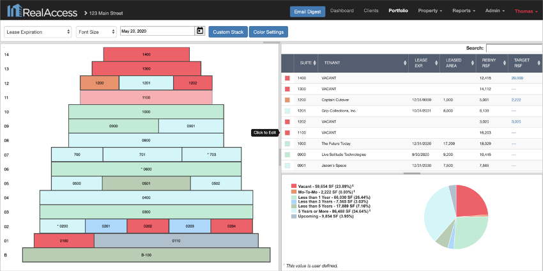Sort by Target RSF column arrows
543x271 pixels.
539,63
